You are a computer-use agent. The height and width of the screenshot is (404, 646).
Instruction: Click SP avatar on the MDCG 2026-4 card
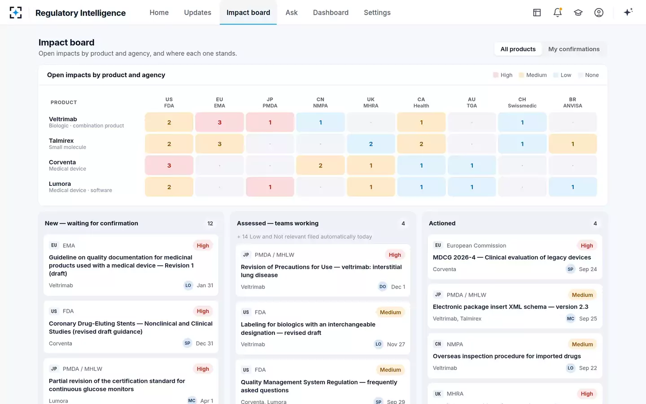click(571, 269)
